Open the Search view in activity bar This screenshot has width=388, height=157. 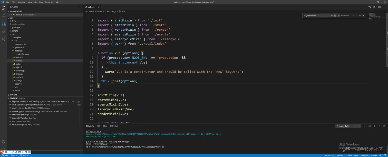(x=4, y=16)
